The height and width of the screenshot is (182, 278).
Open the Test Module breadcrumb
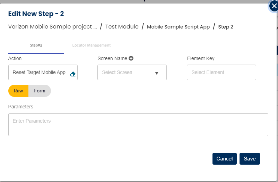point(122,27)
